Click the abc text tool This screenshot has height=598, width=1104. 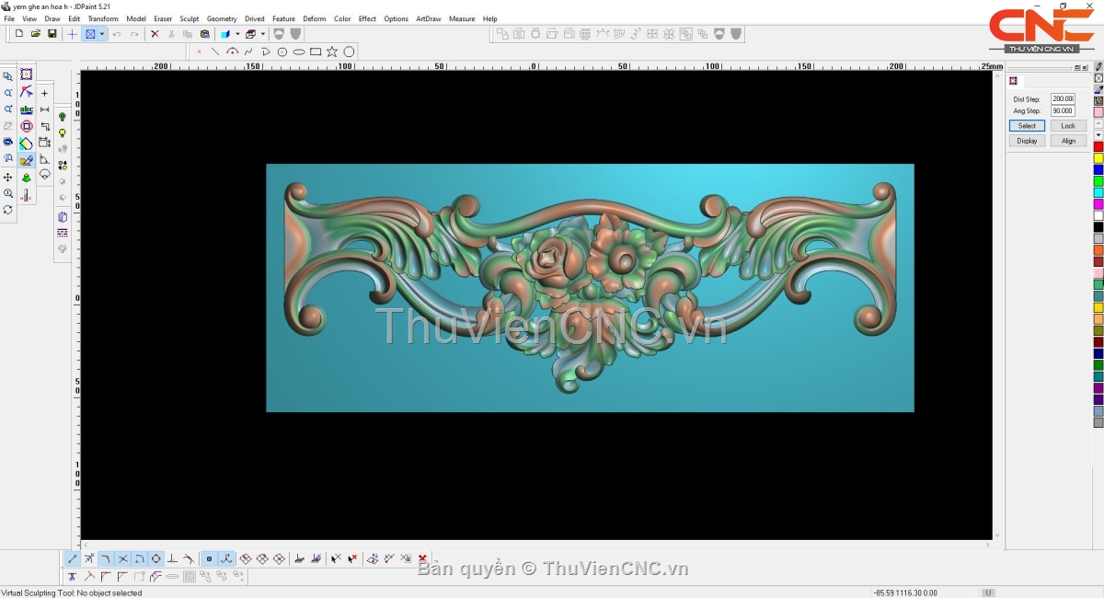point(27,109)
